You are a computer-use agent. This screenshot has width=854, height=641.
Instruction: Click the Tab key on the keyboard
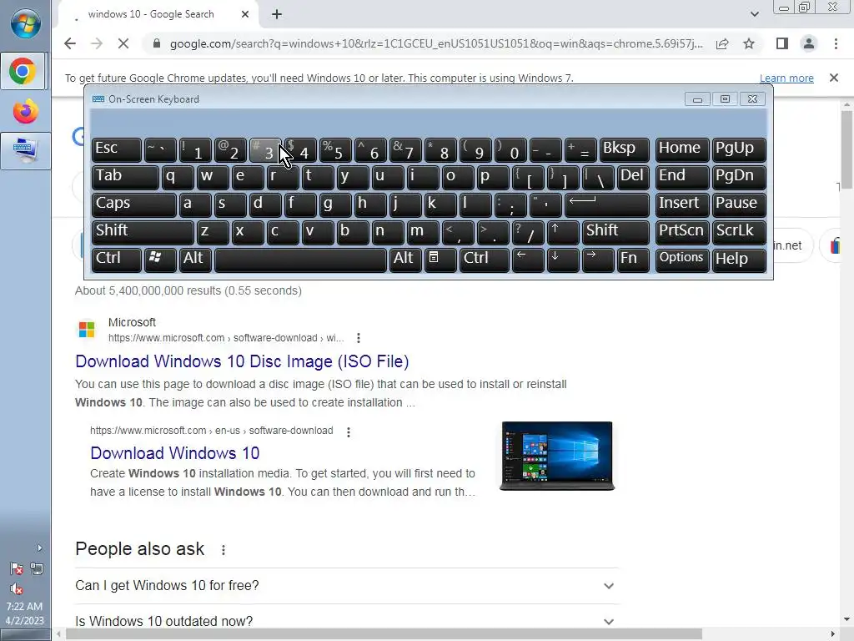click(125, 177)
